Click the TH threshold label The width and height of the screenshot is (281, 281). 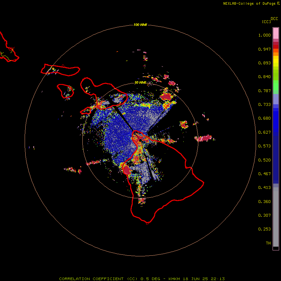[268, 243]
